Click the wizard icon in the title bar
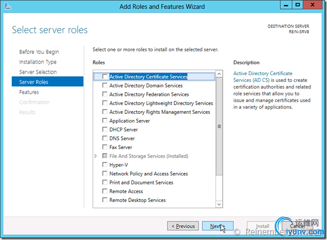 7,6
